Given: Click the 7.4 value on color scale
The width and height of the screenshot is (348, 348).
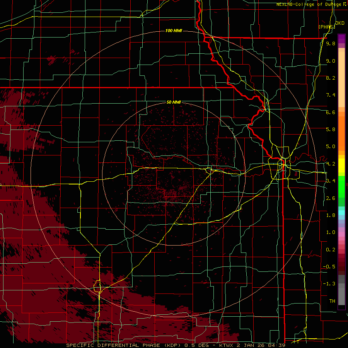Looking at the screenshot, I should click(x=331, y=95).
